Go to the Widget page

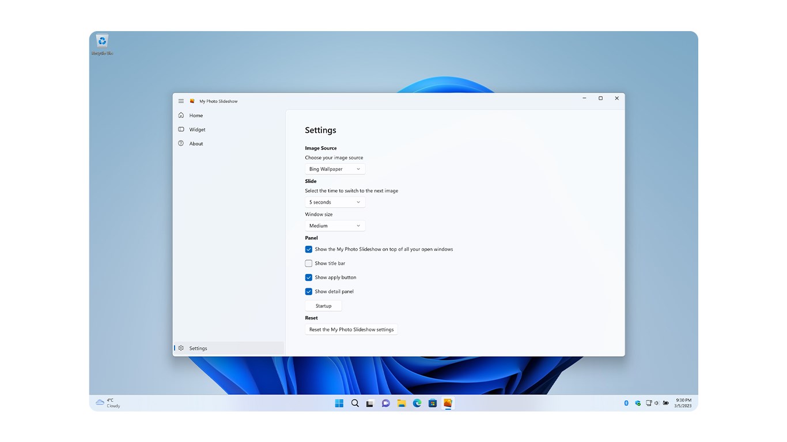click(229, 129)
